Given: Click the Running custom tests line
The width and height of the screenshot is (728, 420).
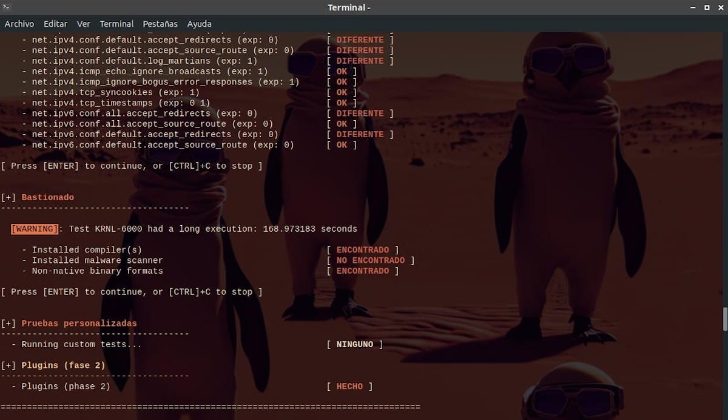Looking at the screenshot, I should tap(76, 344).
